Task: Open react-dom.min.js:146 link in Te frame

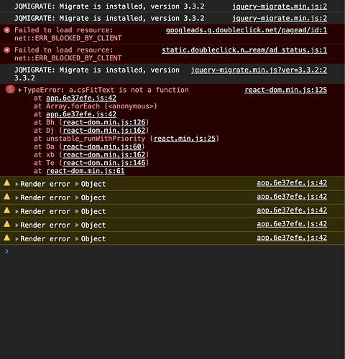Action: point(104,163)
